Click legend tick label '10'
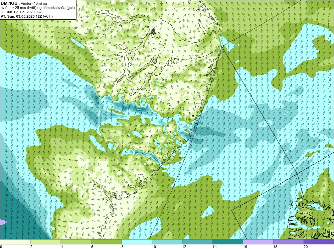The height and width of the screenshot is (249, 334). tap(154, 247)
